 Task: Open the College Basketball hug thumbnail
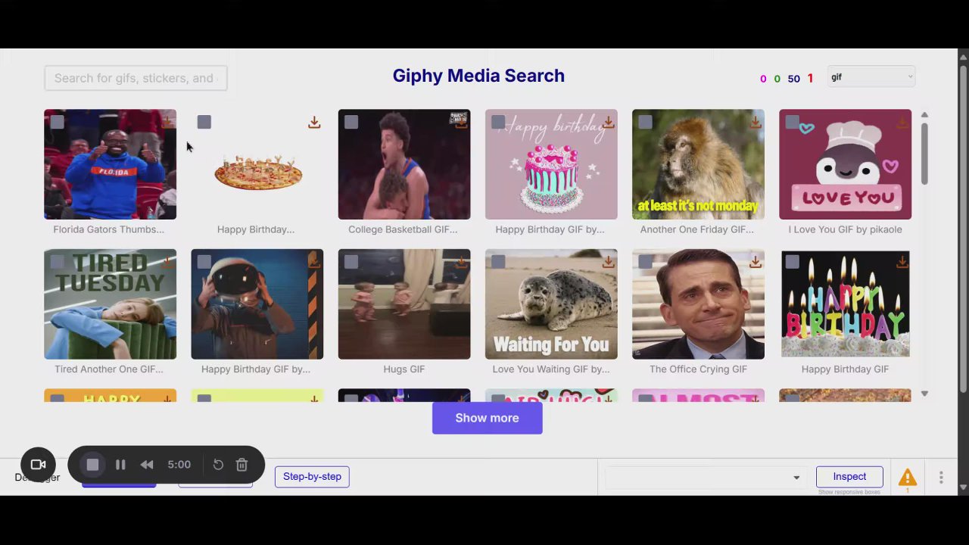pos(403,164)
